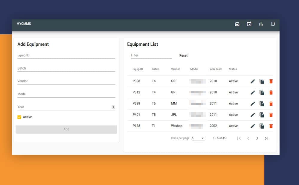Duplicate equipment P401 record

[262, 115]
